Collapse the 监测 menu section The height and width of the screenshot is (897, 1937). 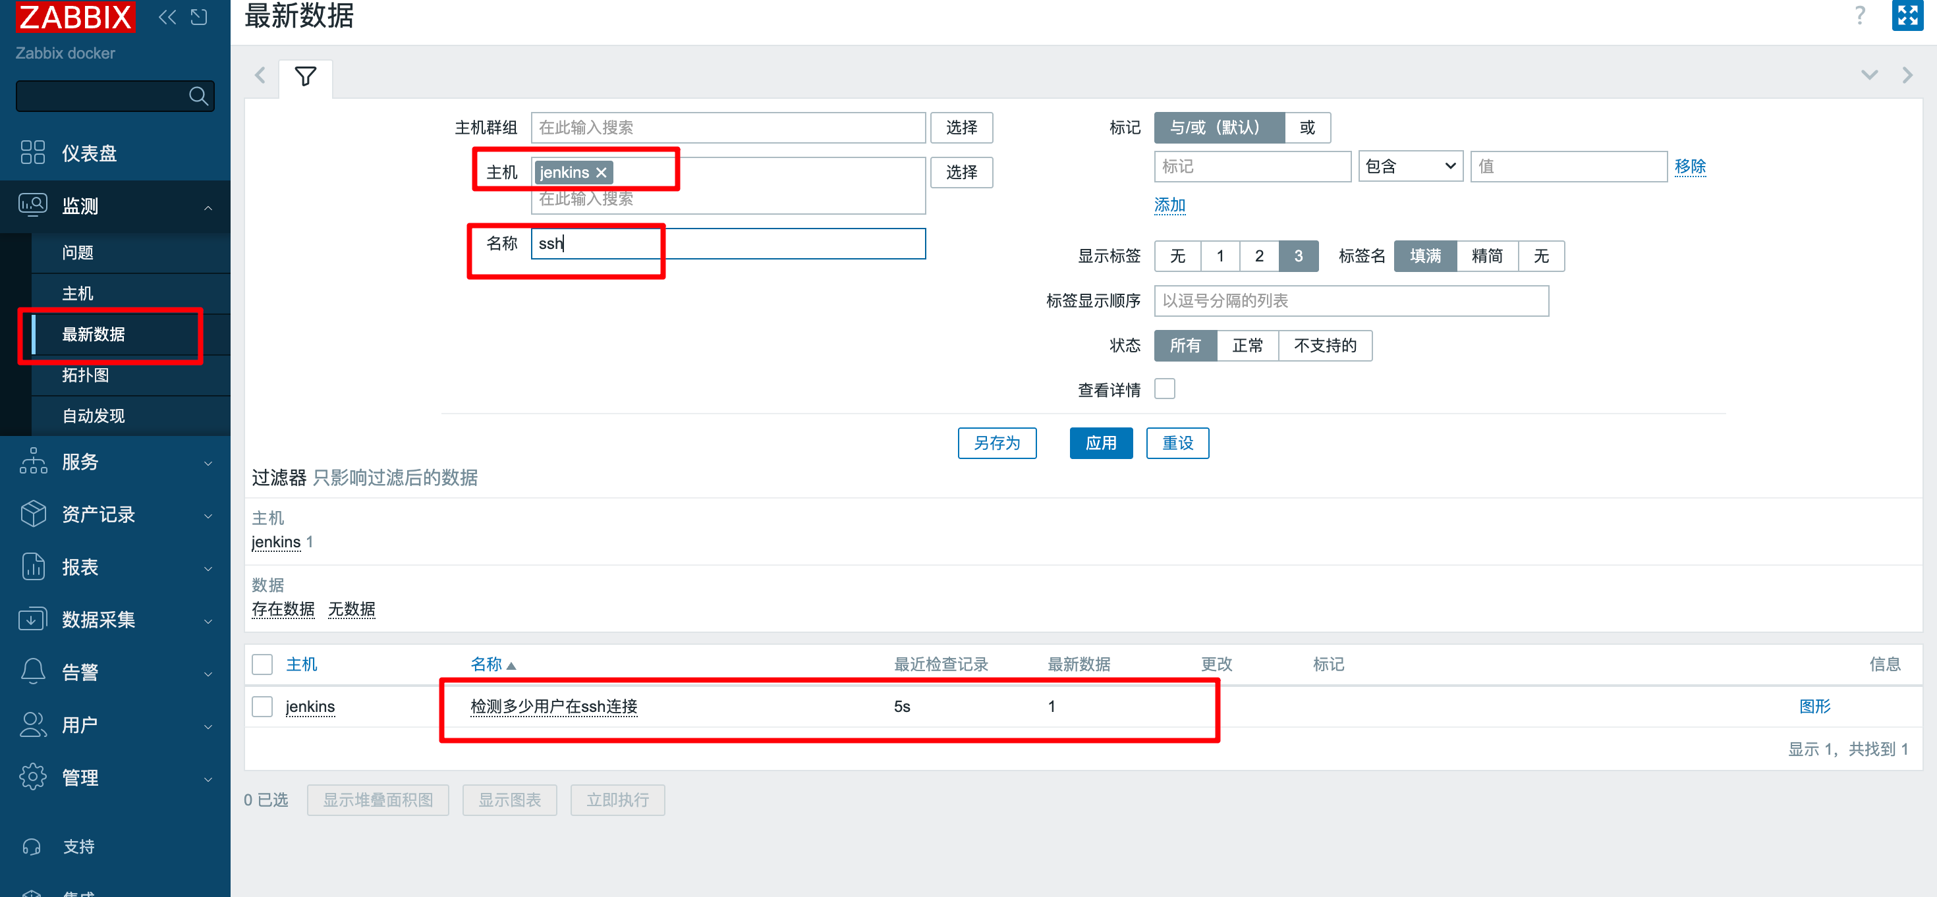point(208,207)
